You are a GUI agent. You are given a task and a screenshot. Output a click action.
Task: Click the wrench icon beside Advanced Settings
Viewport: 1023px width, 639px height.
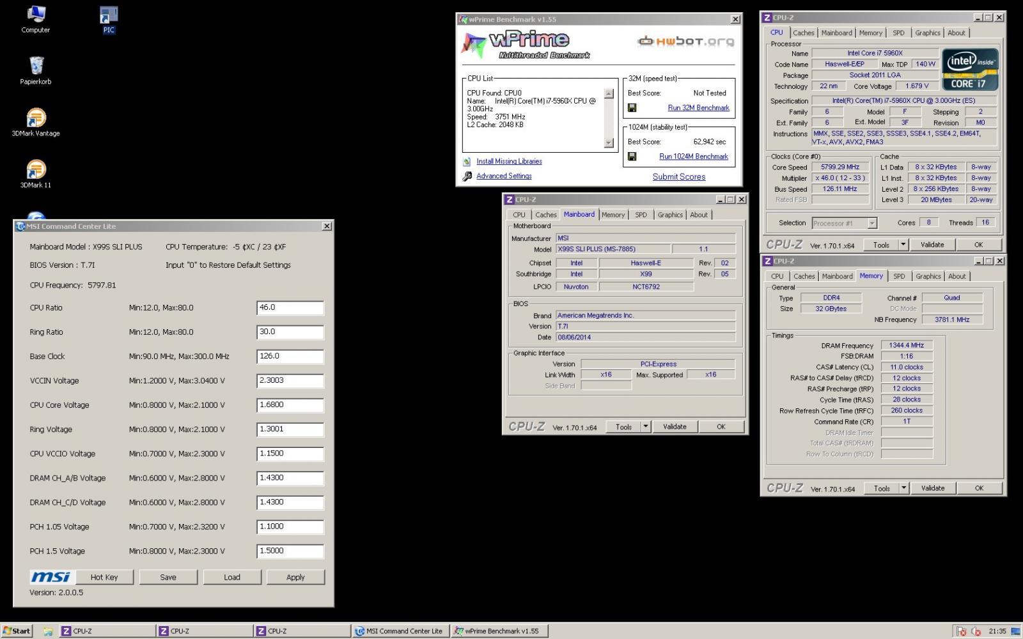click(467, 176)
